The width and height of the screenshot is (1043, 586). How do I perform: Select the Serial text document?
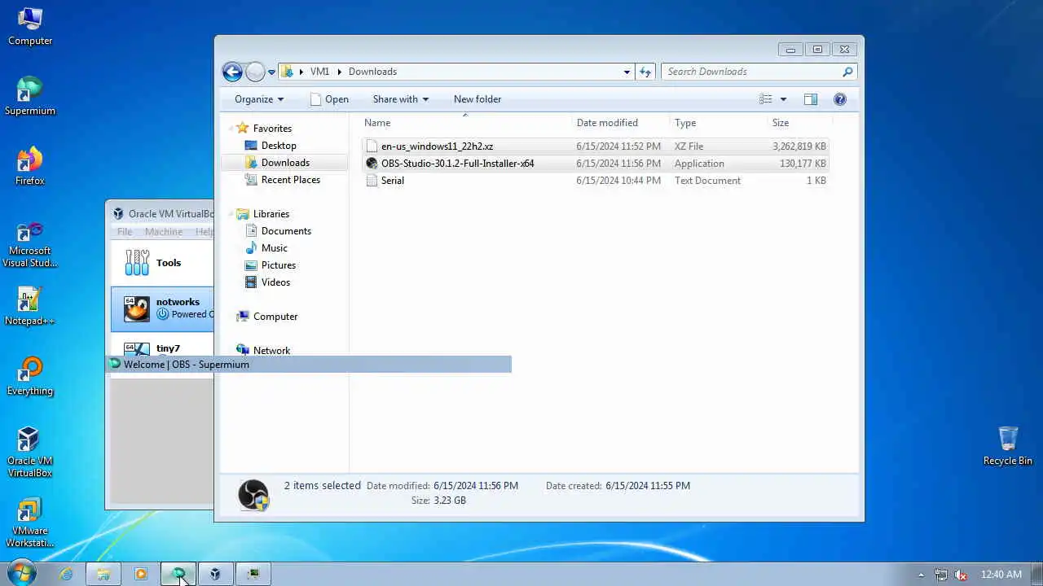tap(595, 181)
